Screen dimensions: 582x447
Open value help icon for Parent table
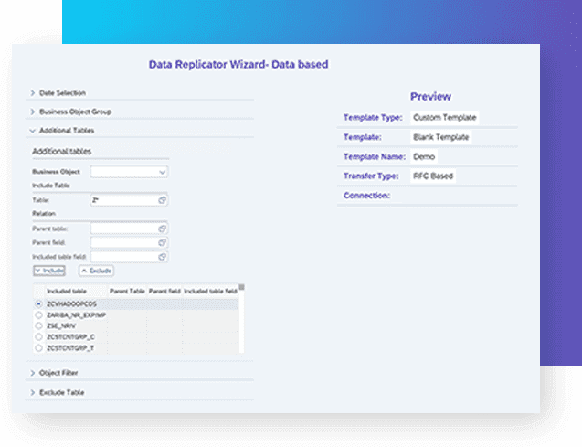click(162, 228)
